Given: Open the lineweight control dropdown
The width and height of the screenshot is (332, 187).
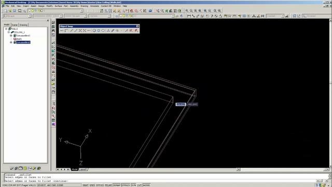Looking at the screenshot, I should (85, 16).
